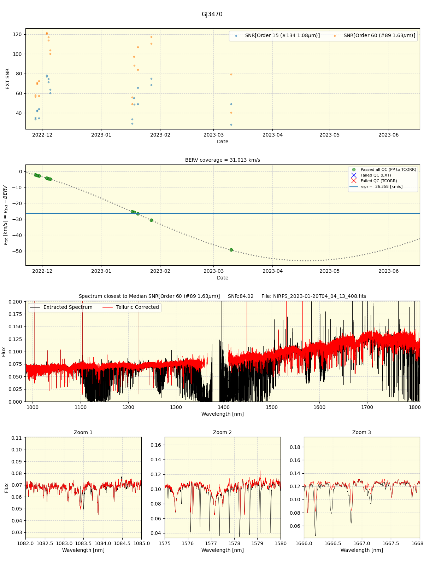Click the Zoom 1 subplot title
This screenshot has width=424, height=566.
click(83, 433)
